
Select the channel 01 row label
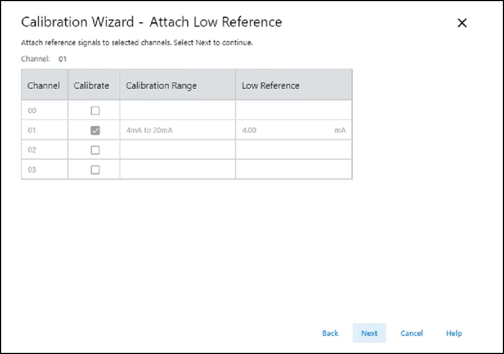click(x=32, y=130)
